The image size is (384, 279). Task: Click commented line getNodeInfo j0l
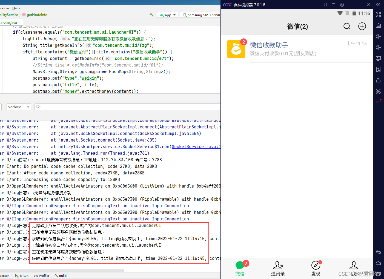[x=98, y=65]
